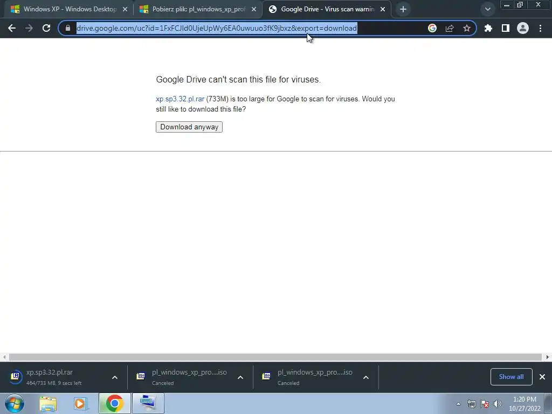The width and height of the screenshot is (552, 414).
Task: Go back to the previous page
Action: [12, 28]
